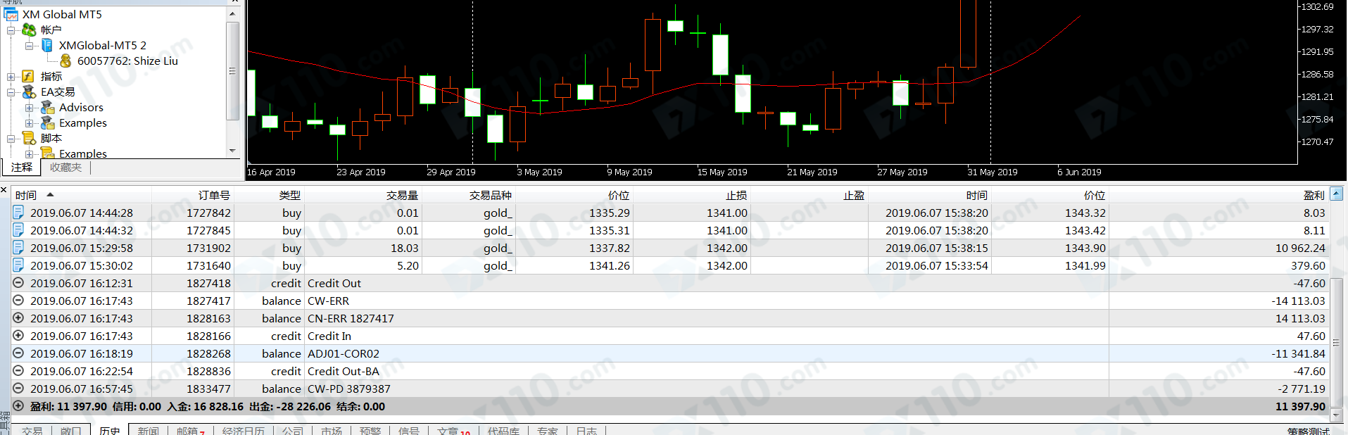Sort history by 盈利 profit column header

click(x=1314, y=195)
